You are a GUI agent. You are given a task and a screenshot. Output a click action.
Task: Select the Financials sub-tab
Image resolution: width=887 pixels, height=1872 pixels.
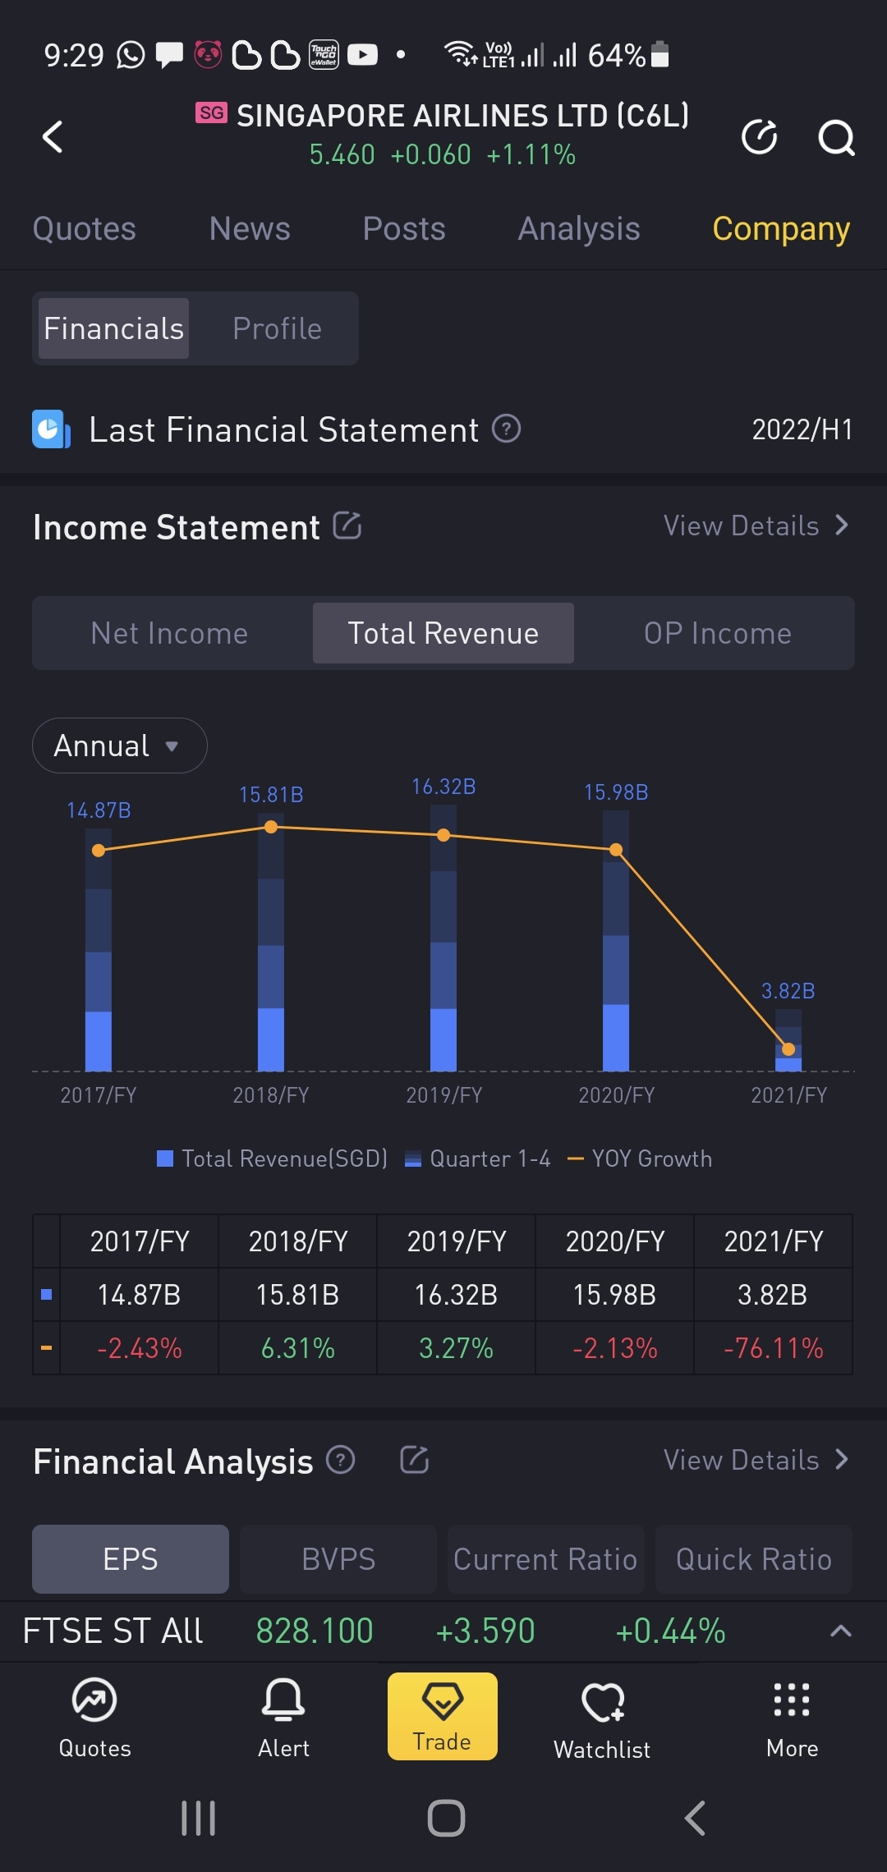[x=113, y=328]
